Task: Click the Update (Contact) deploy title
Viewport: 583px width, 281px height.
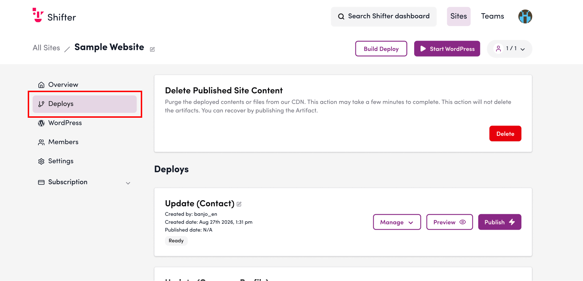Action: [199, 203]
